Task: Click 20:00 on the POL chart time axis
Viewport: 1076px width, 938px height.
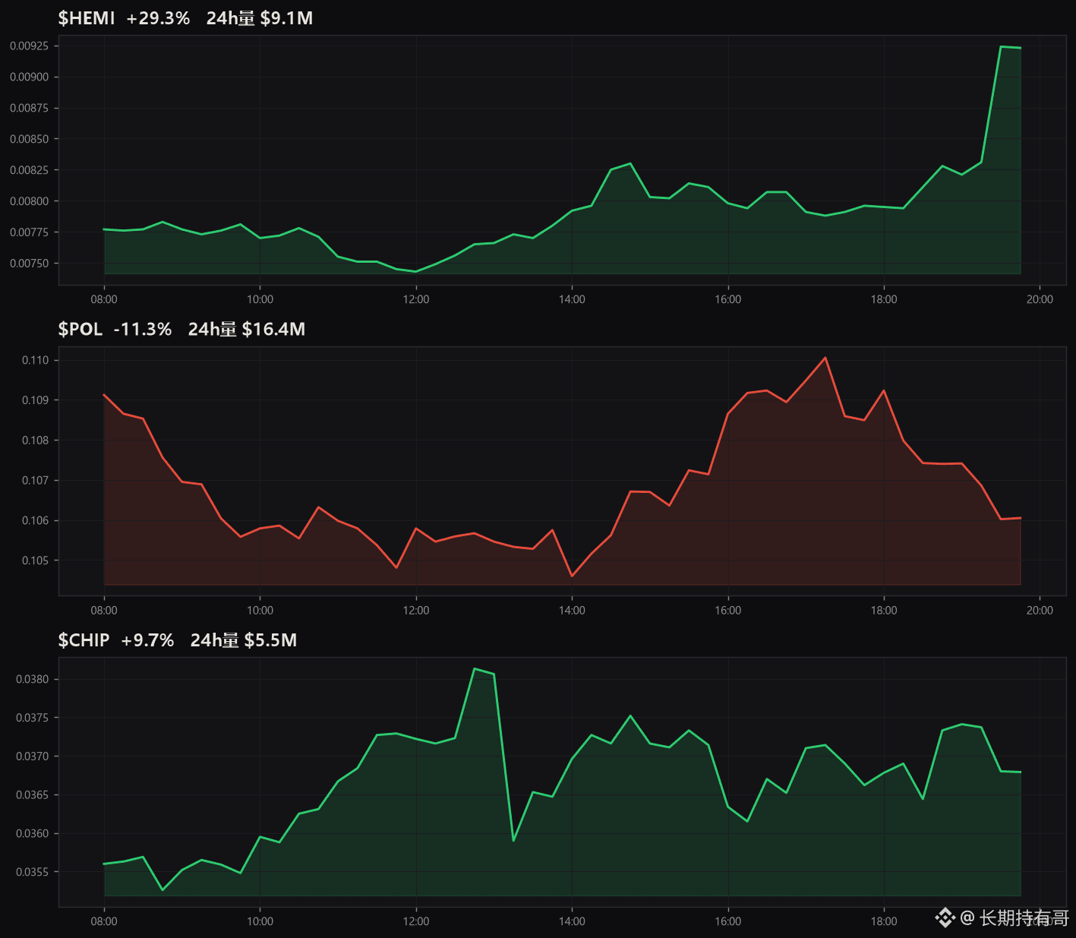Action: pos(1040,610)
